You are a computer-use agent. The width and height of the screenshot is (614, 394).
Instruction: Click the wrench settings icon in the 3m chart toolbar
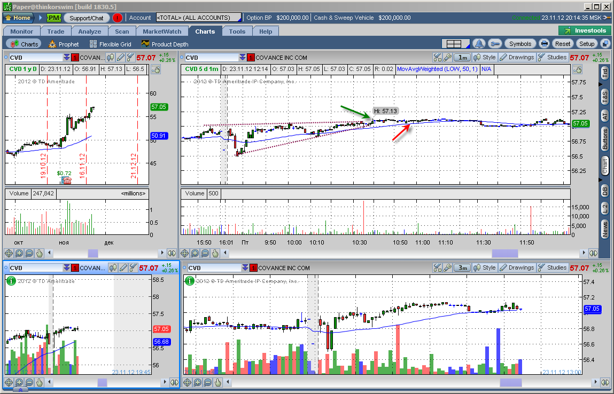447,267
